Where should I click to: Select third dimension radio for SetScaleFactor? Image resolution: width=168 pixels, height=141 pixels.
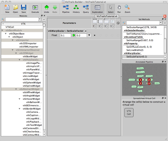[x=106, y=35]
